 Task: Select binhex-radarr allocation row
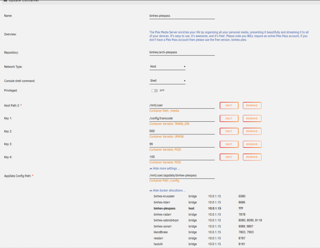(208, 215)
